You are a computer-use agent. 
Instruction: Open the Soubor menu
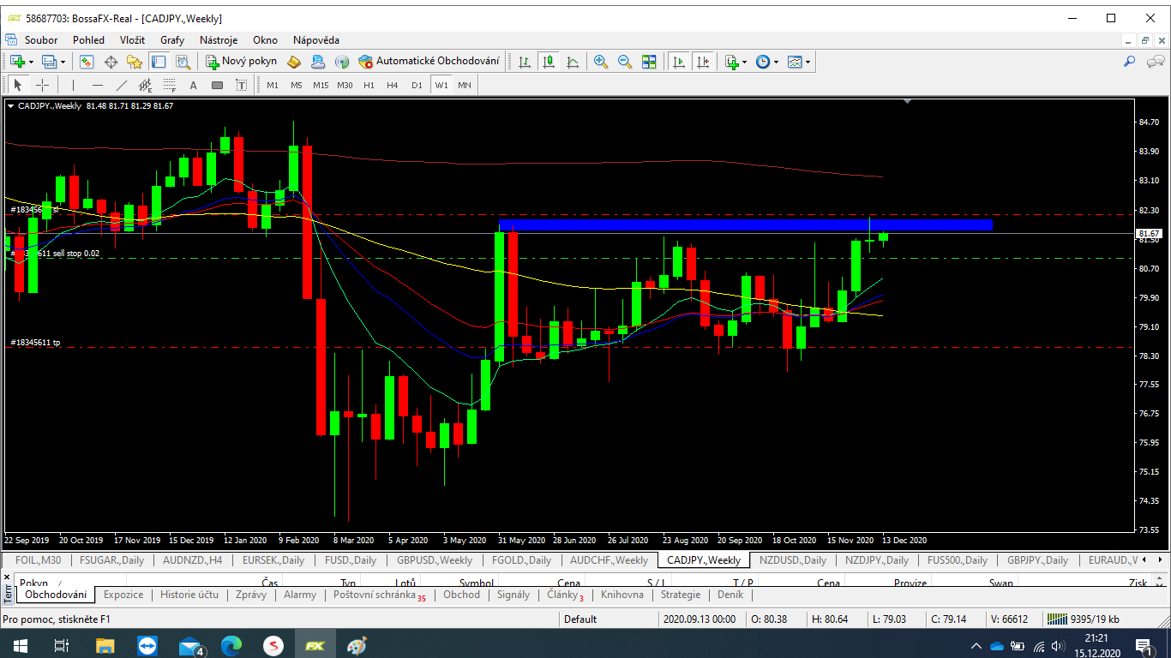[41, 39]
